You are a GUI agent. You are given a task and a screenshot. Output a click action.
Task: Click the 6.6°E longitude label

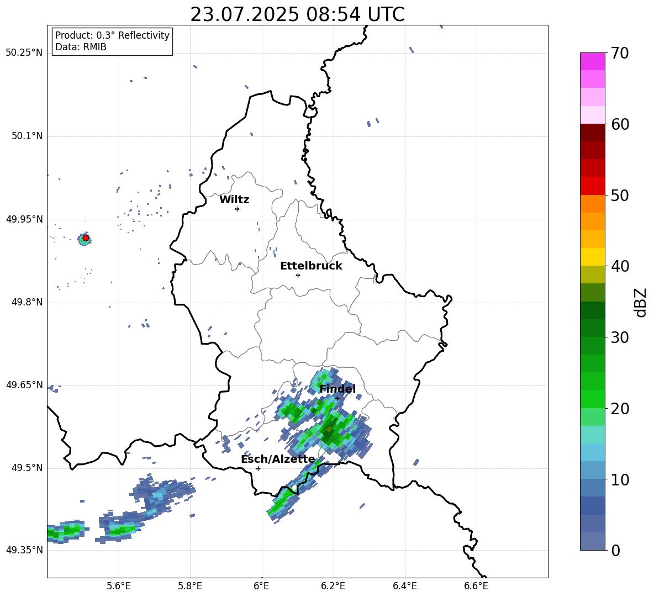click(476, 586)
